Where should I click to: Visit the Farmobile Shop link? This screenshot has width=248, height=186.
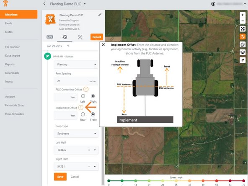15,105
